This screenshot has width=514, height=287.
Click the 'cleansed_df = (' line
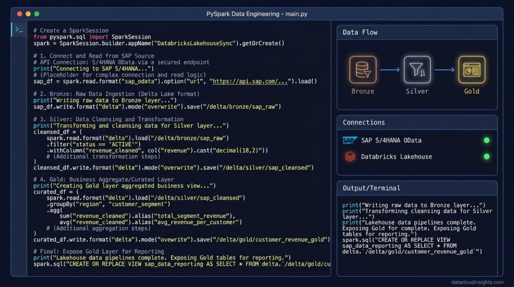[x=58, y=132]
